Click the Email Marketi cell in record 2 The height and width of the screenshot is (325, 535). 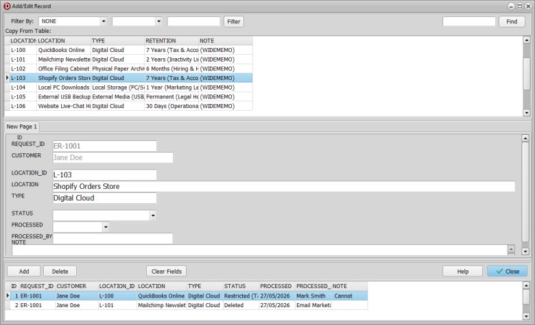click(313, 305)
